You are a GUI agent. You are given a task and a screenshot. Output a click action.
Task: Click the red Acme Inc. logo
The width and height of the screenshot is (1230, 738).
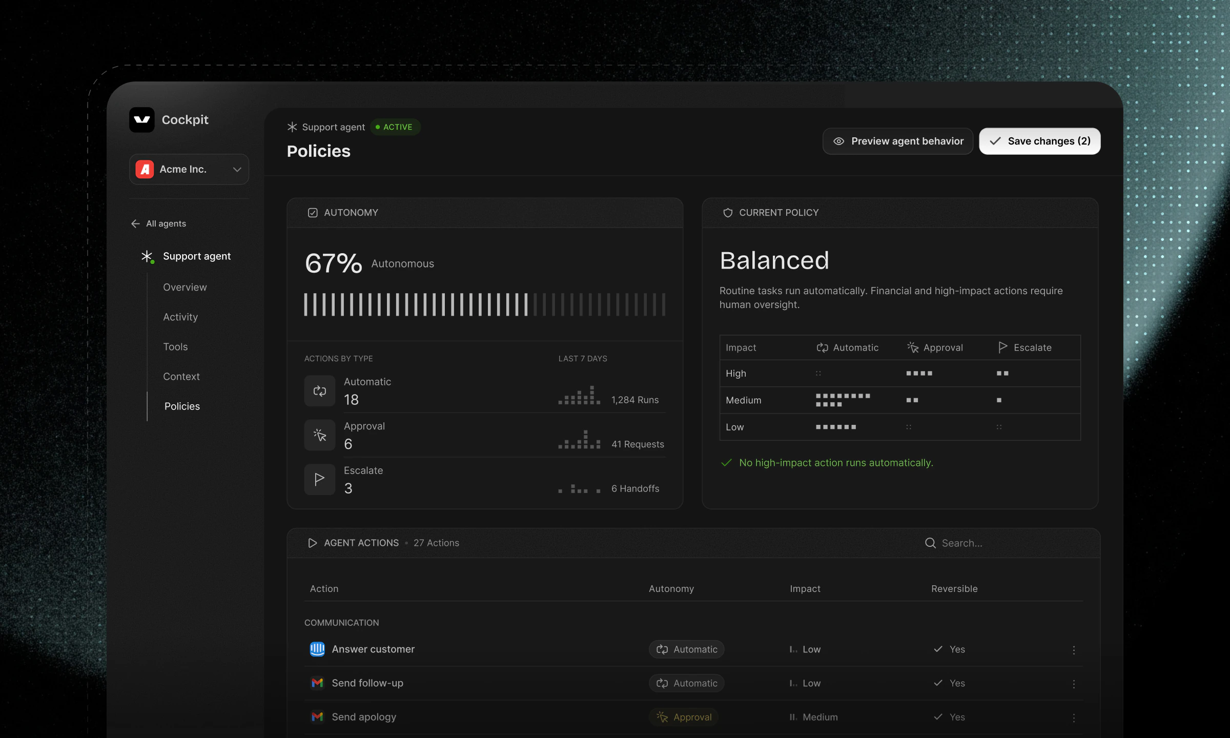tap(145, 169)
